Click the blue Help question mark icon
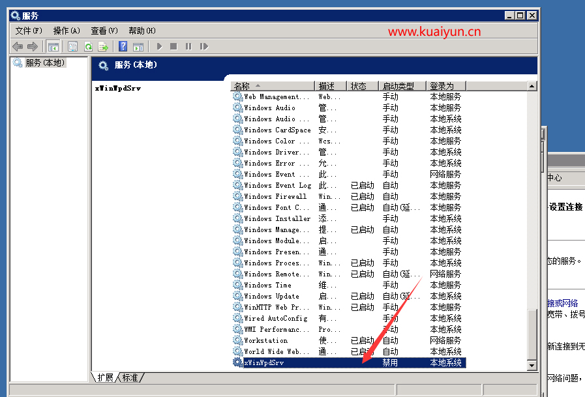The width and height of the screenshot is (585, 397). click(x=123, y=46)
